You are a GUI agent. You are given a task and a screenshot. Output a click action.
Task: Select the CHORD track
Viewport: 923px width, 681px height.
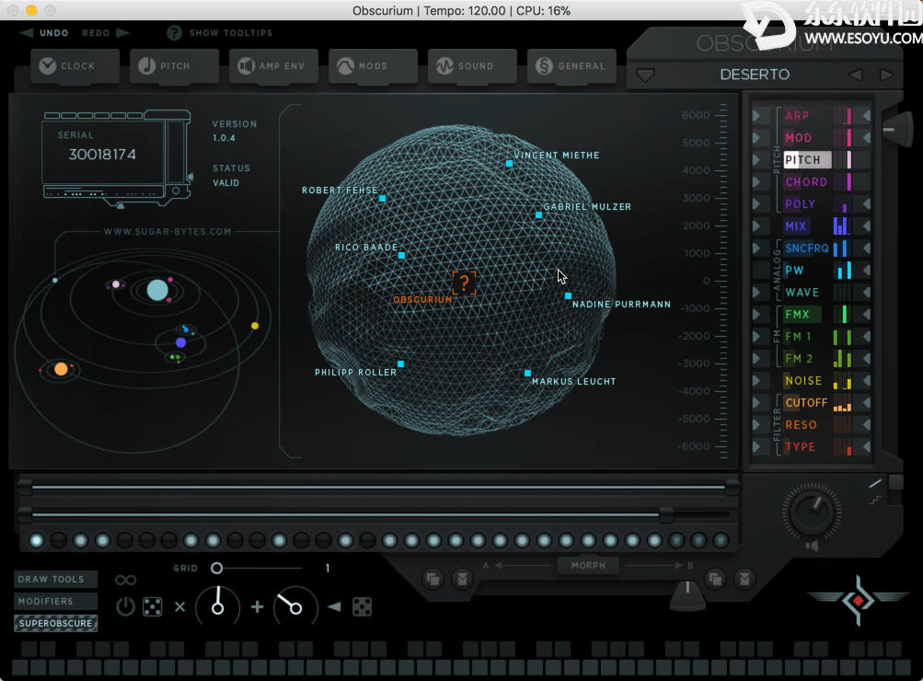(x=806, y=182)
